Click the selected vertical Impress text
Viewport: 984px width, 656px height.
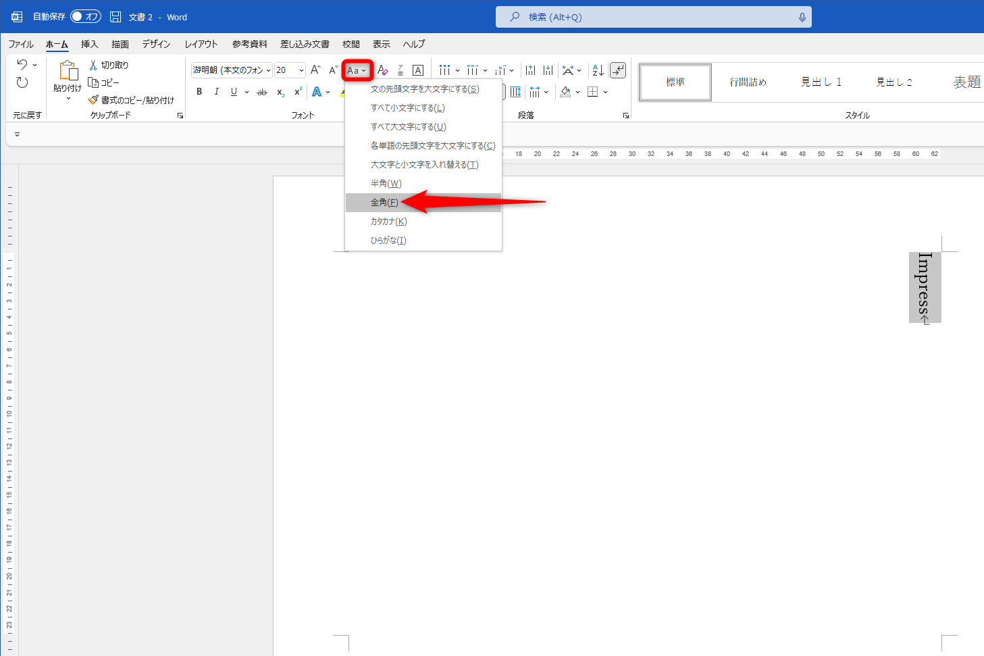pos(925,288)
